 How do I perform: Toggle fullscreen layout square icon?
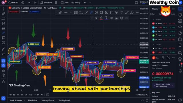[136, 3]
